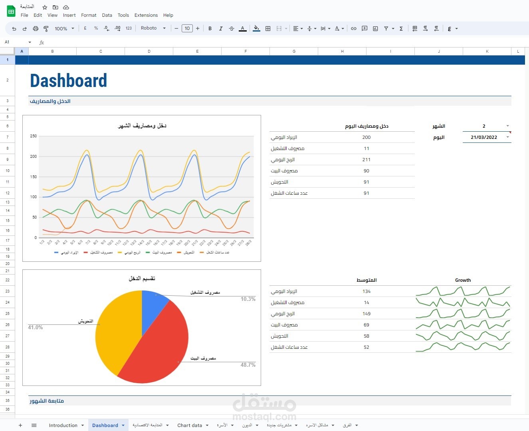
Task: Toggle strikethrough formatting
Action: [x=232, y=29]
